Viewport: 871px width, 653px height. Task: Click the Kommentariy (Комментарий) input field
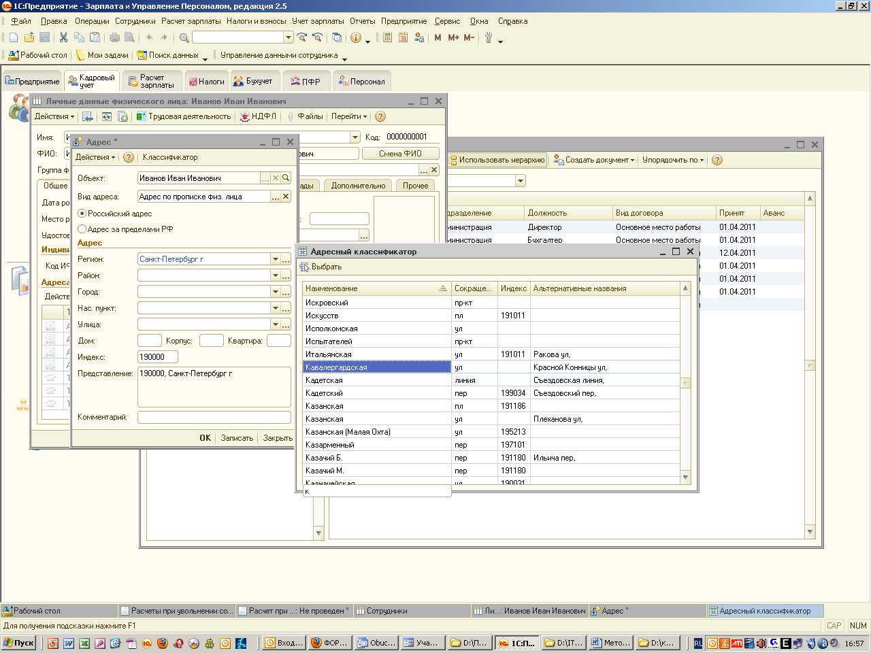[x=214, y=417]
